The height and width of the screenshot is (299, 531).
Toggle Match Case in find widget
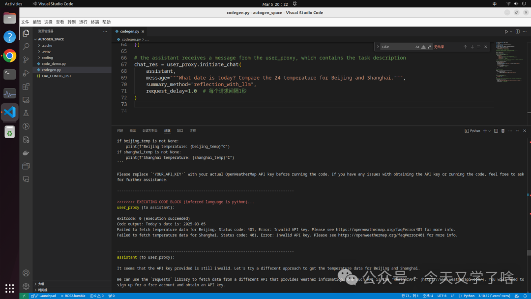(417, 47)
